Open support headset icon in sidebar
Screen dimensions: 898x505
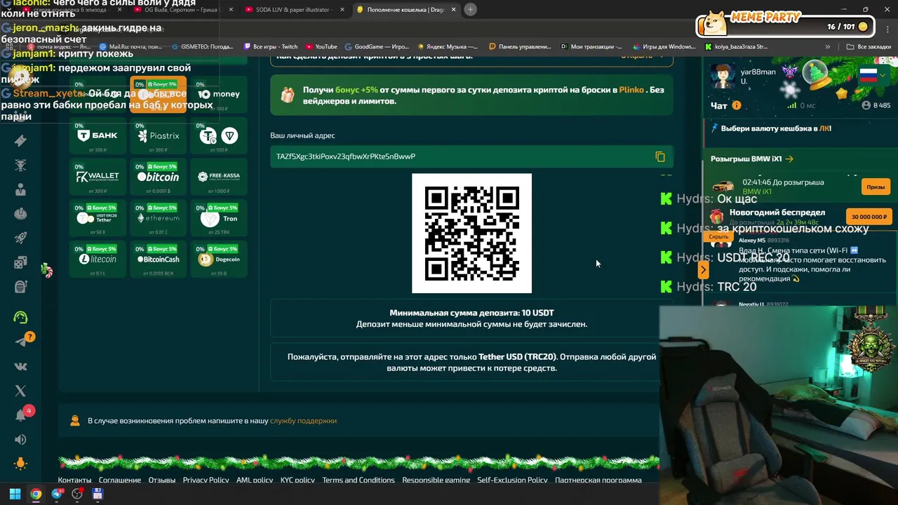coord(20,317)
